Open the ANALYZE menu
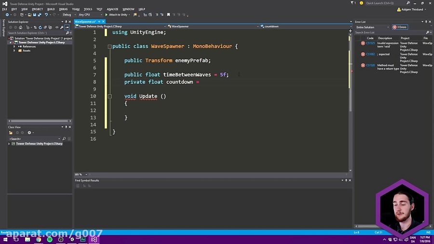The height and width of the screenshot is (244, 434). (112, 9)
